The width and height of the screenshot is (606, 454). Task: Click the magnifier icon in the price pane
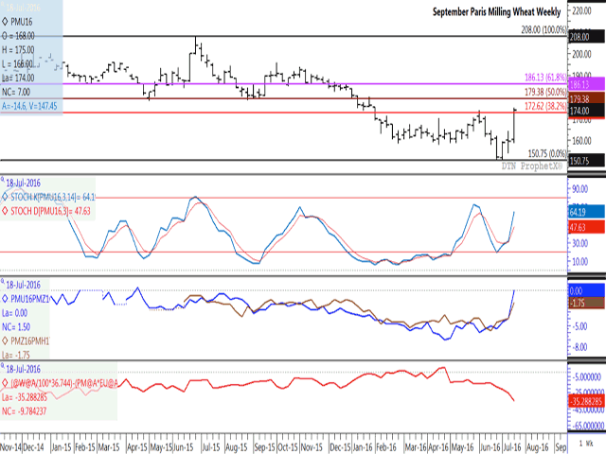coord(3,6)
